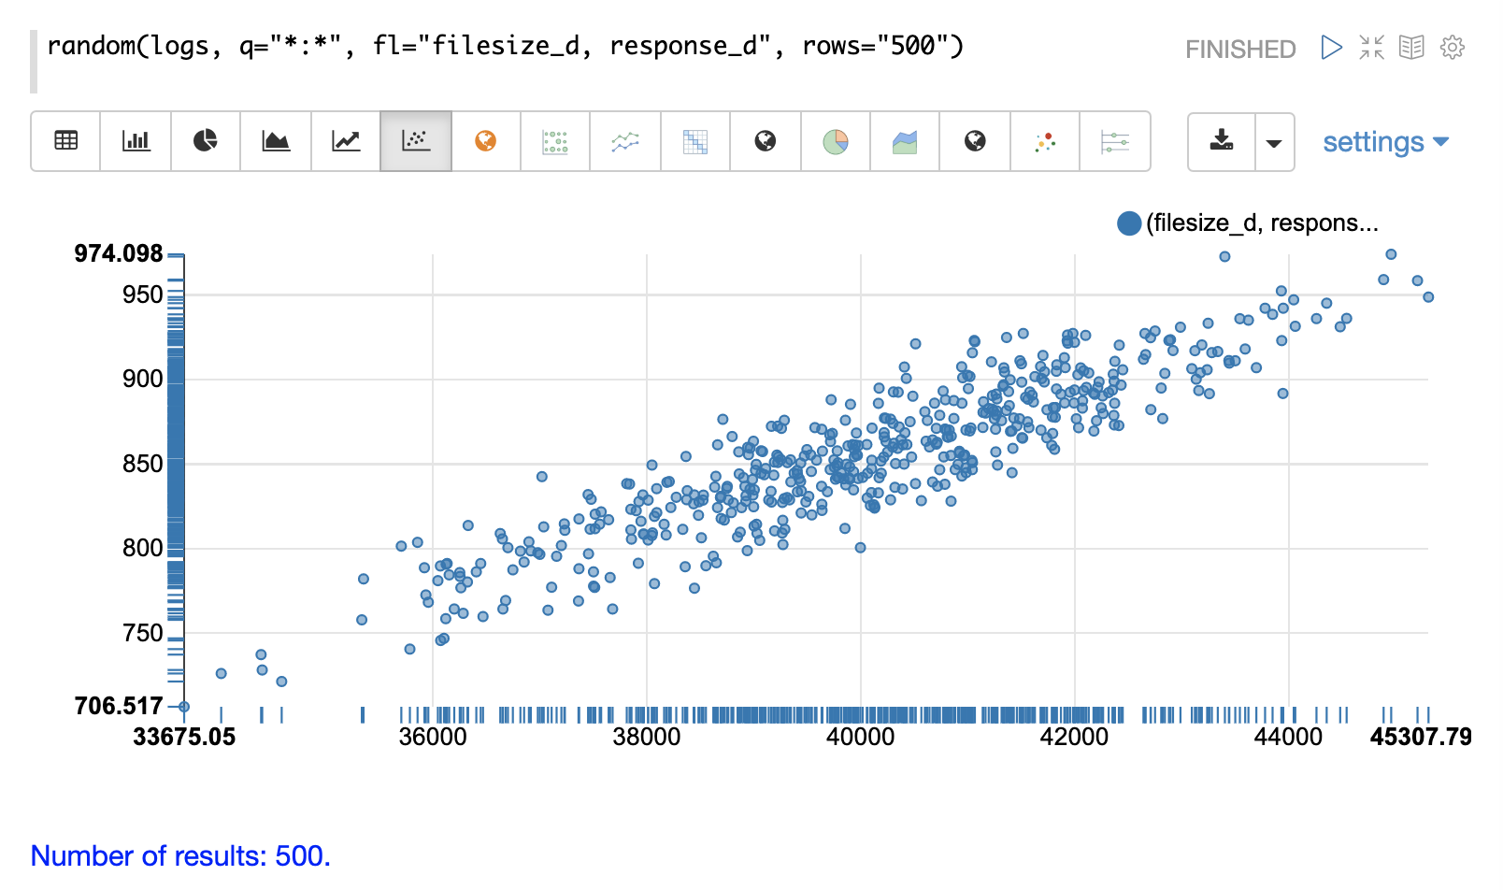Download the result data as file

(1222, 142)
